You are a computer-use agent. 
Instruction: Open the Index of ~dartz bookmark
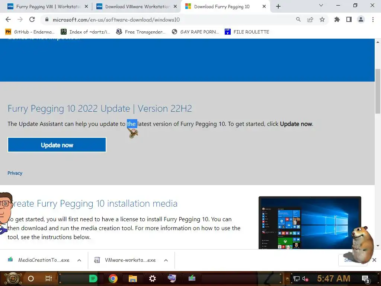point(85,32)
